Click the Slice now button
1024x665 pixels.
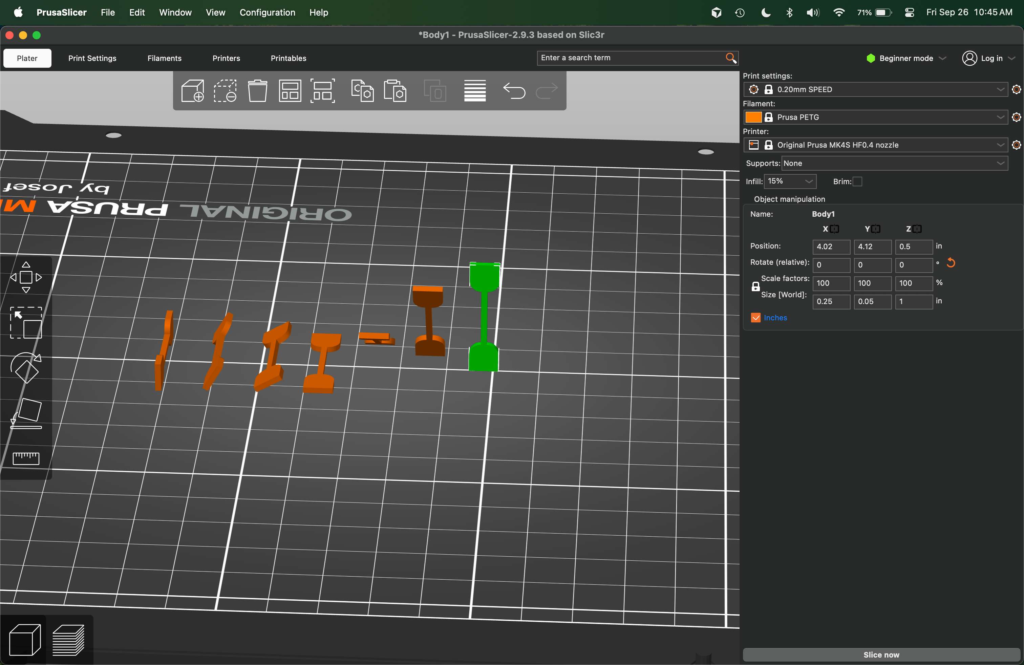[x=881, y=654]
